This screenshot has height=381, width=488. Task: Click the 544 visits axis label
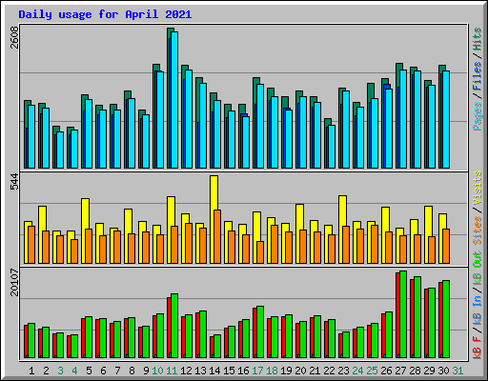click(x=14, y=182)
